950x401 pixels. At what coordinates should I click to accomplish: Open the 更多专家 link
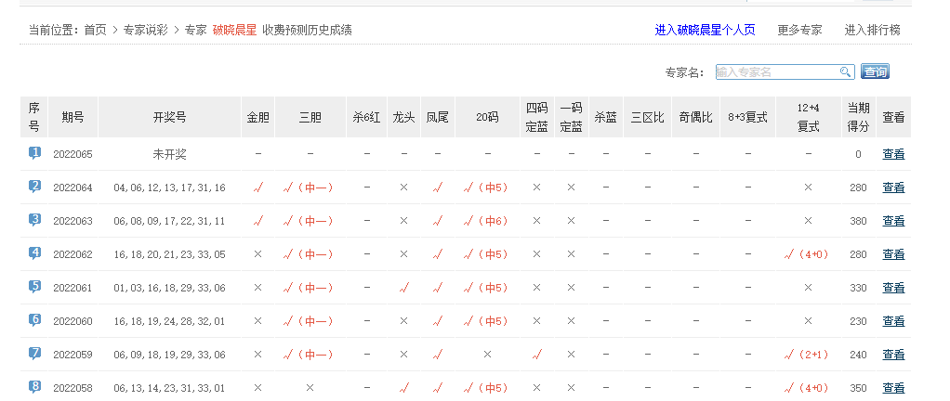799,30
